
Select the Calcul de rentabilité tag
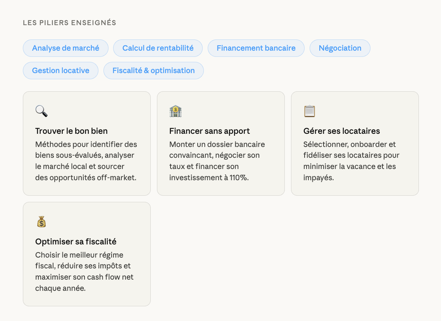click(x=158, y=48)
